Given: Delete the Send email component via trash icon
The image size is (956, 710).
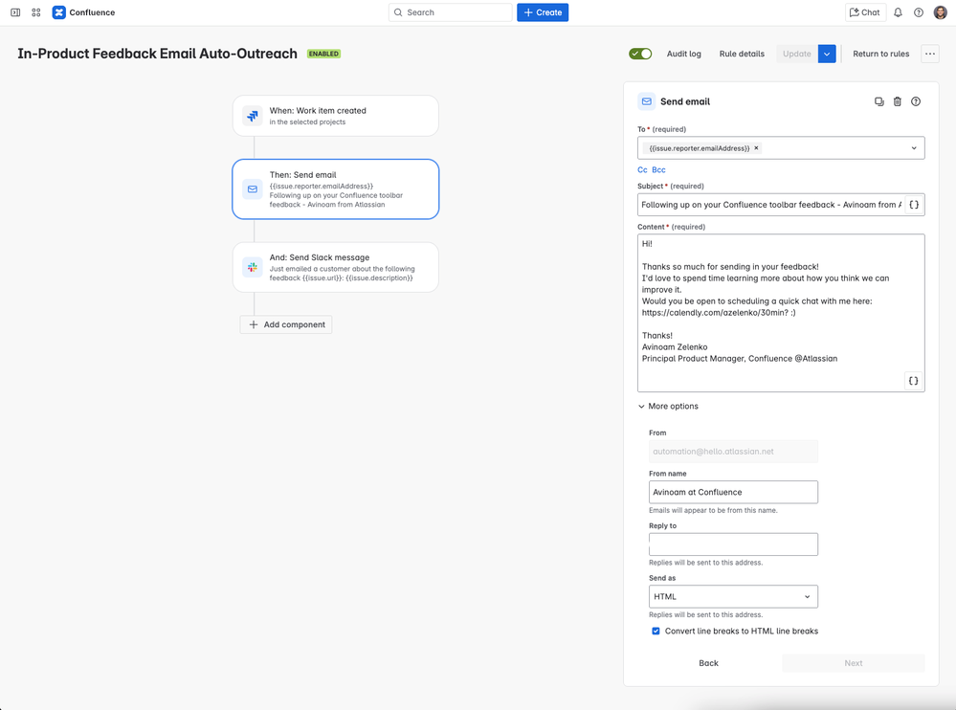Looking at the screenshot, I should pyautogui.click(x=898, y=101).
